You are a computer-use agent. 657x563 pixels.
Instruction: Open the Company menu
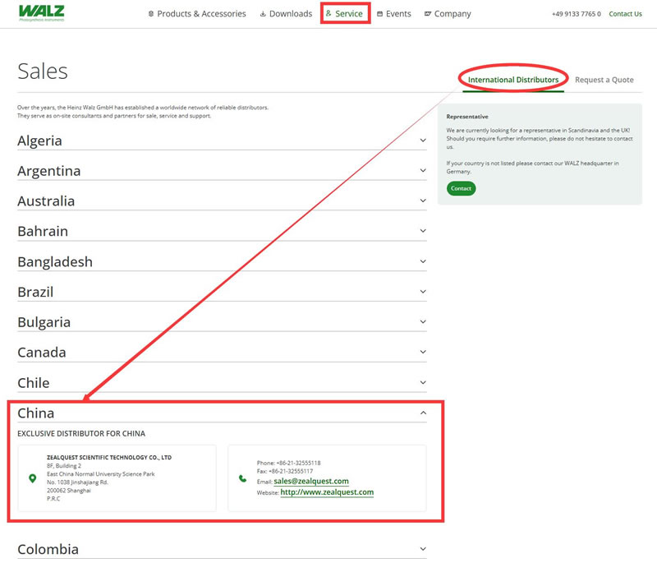[x=448, y=14]
